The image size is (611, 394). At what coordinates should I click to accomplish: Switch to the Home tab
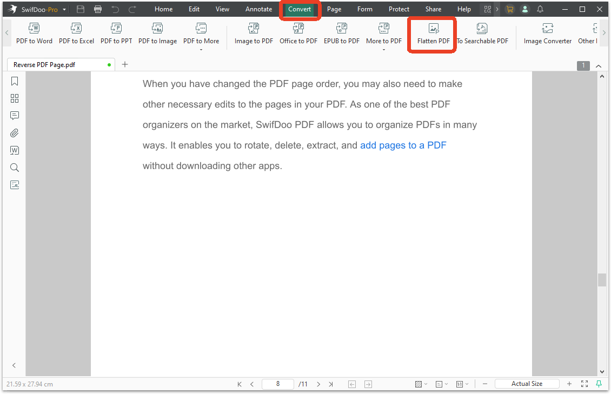pyautogui.click(x=164, y=9)
